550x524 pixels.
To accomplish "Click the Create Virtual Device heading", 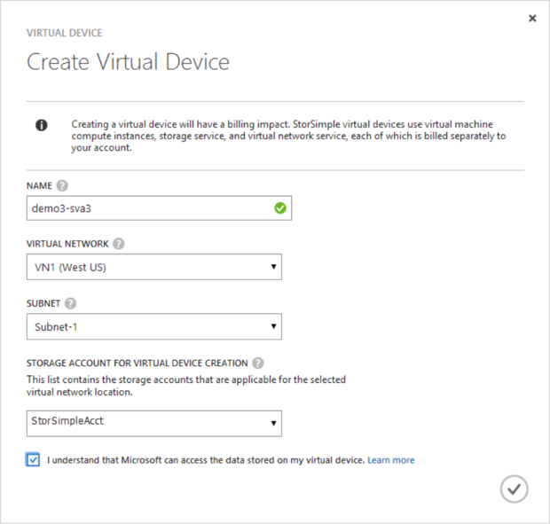I will click(x=128, y=62).
